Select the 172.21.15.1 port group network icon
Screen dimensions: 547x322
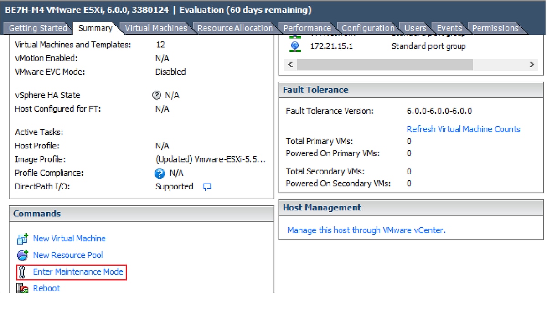[x=295, y=46]
